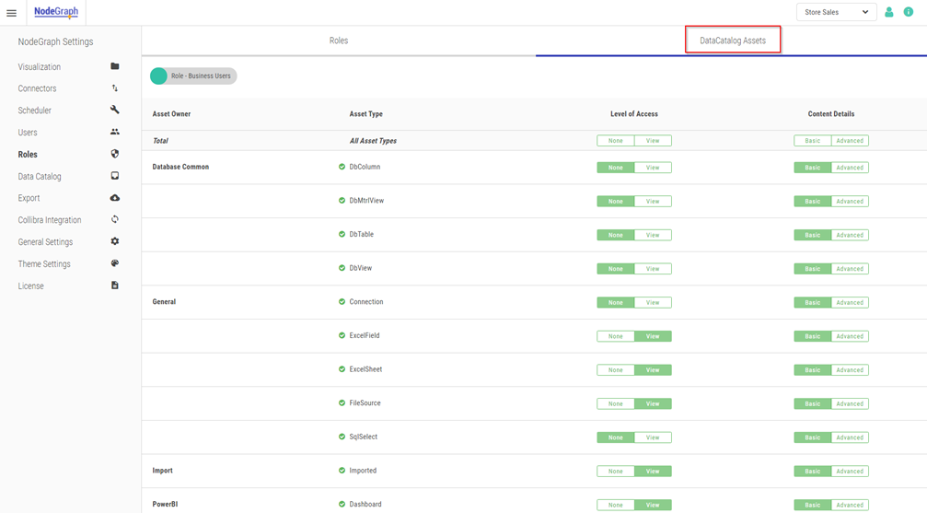Click green check icon beside FileSource
The image size is (927, 513).
342,403
